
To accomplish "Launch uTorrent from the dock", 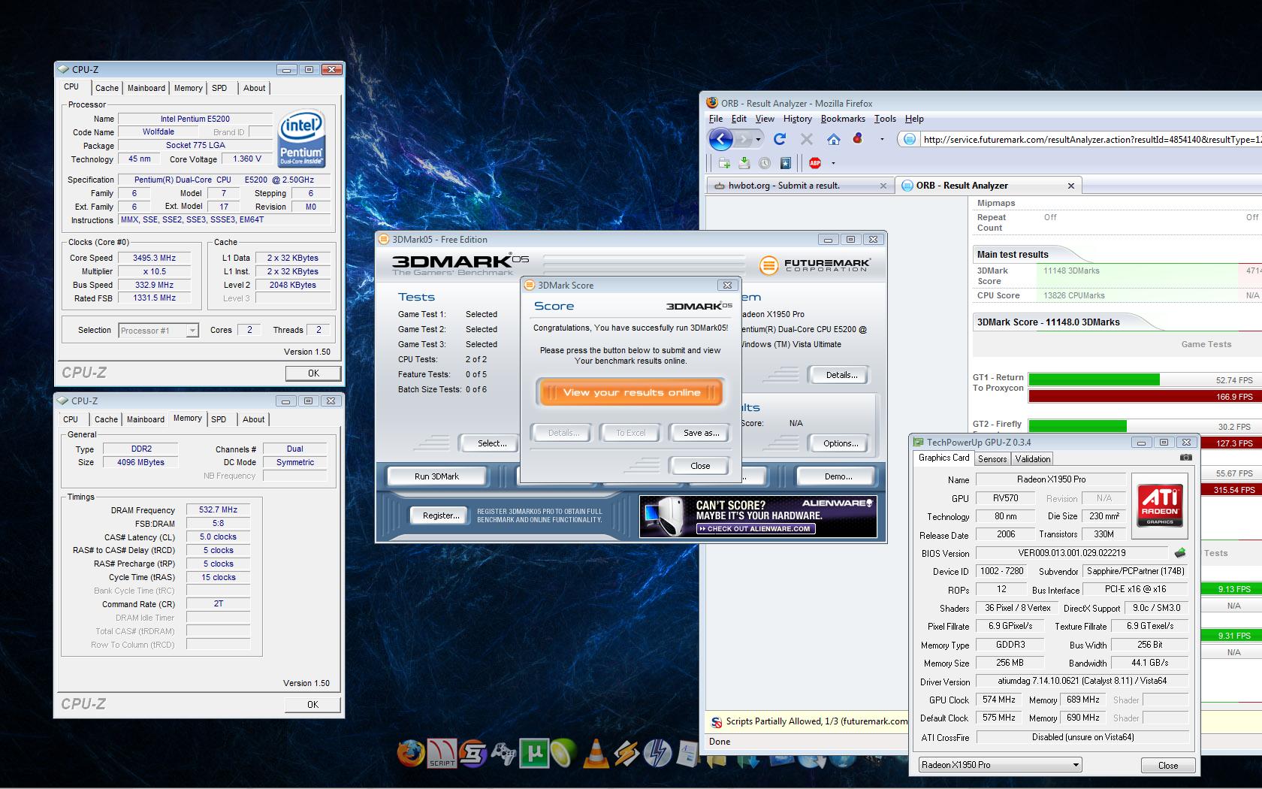I will [x=533, y=754].
